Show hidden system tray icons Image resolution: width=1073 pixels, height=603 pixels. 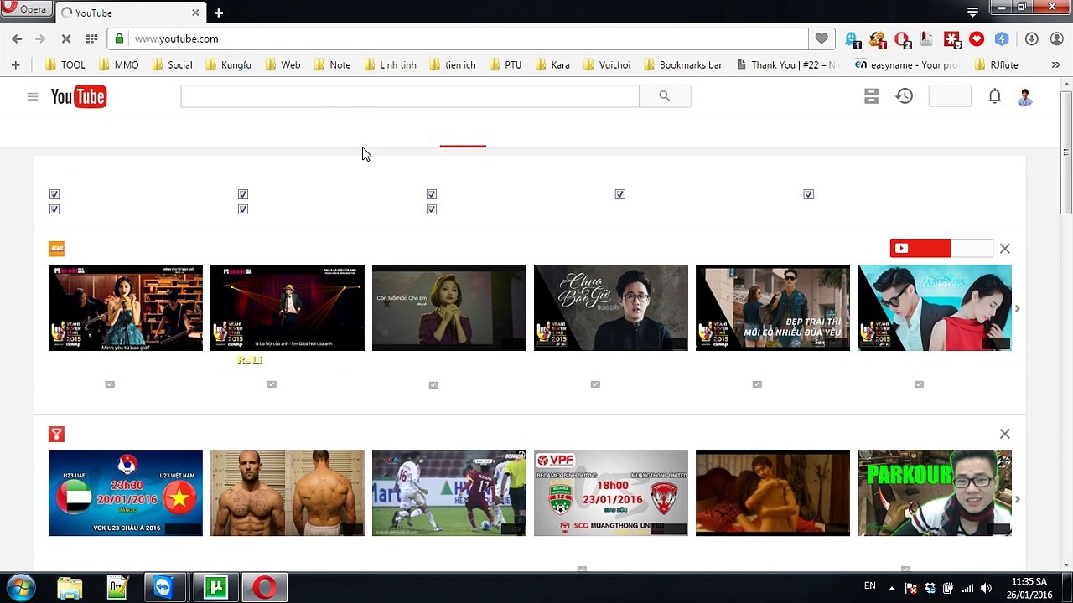pyautogui.click(x=893, y=587)
